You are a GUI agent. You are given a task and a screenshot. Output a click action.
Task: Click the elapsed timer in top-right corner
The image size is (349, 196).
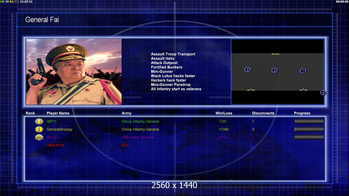[x=342, y=2]
